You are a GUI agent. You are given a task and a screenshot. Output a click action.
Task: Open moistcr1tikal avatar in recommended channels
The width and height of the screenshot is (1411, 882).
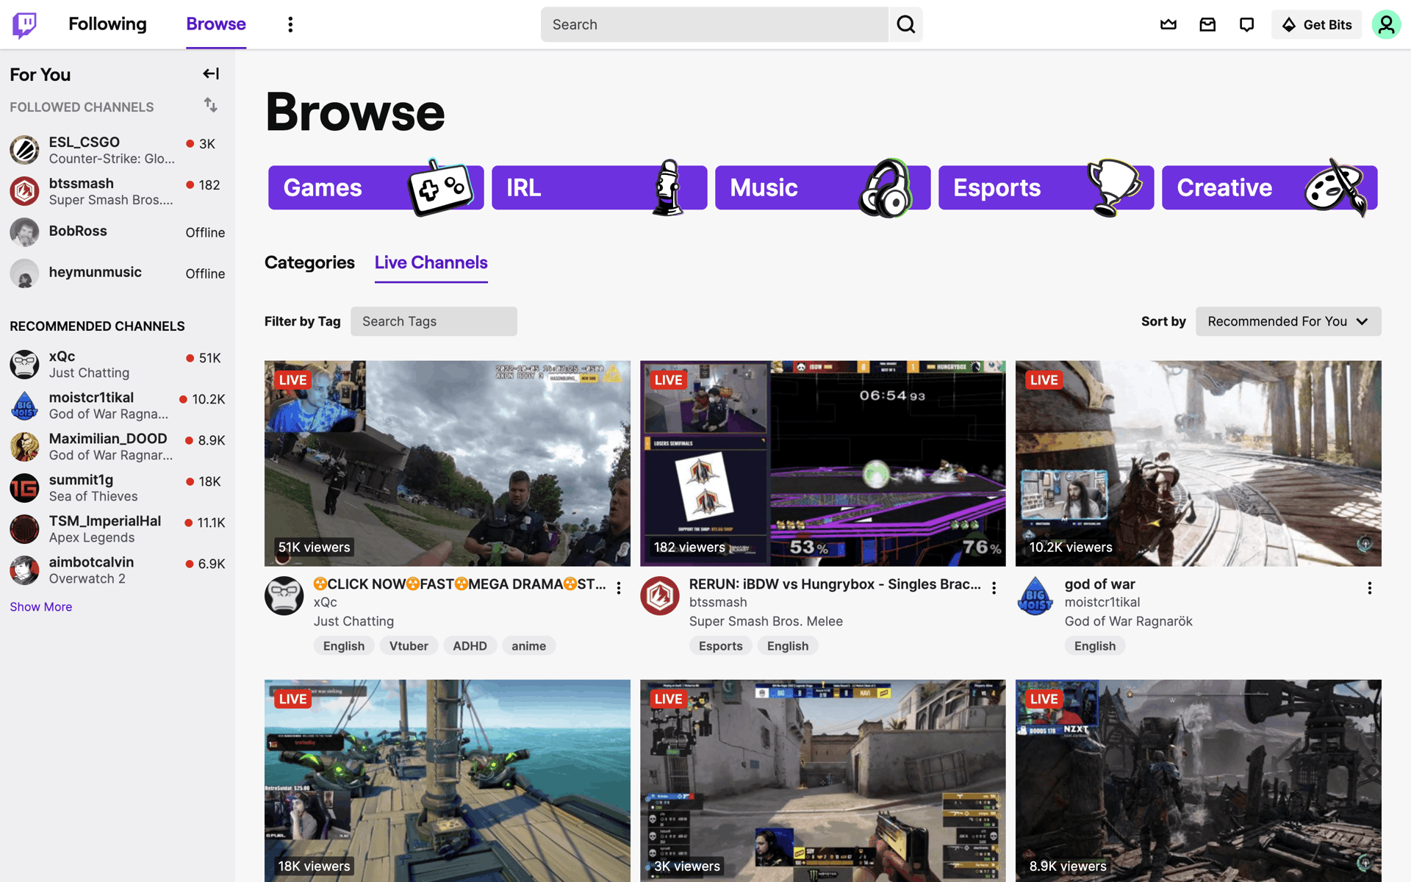tap(24, 405)
